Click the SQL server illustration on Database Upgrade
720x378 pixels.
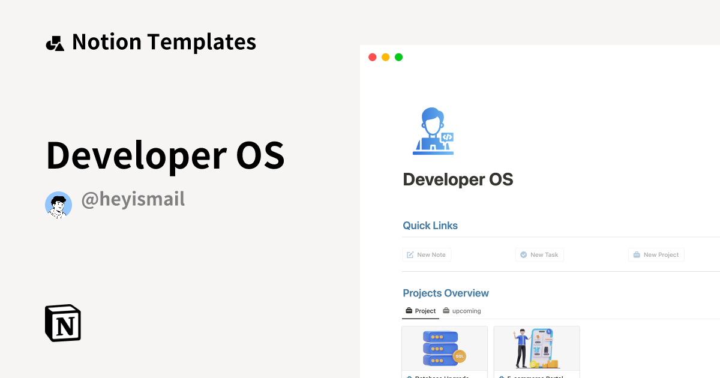(x=444, y=348)
